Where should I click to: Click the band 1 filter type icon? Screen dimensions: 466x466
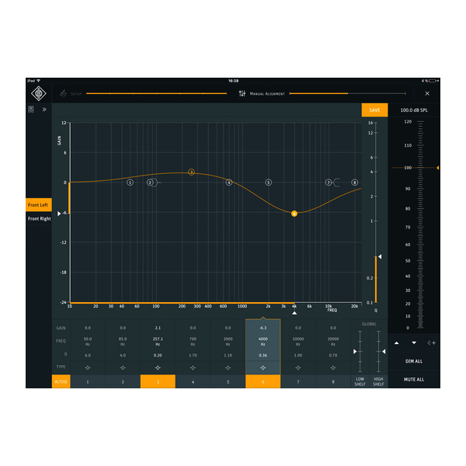88,367
